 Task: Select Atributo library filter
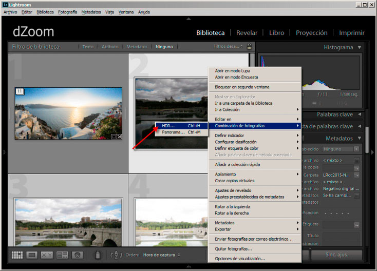(x=110, y=47)
